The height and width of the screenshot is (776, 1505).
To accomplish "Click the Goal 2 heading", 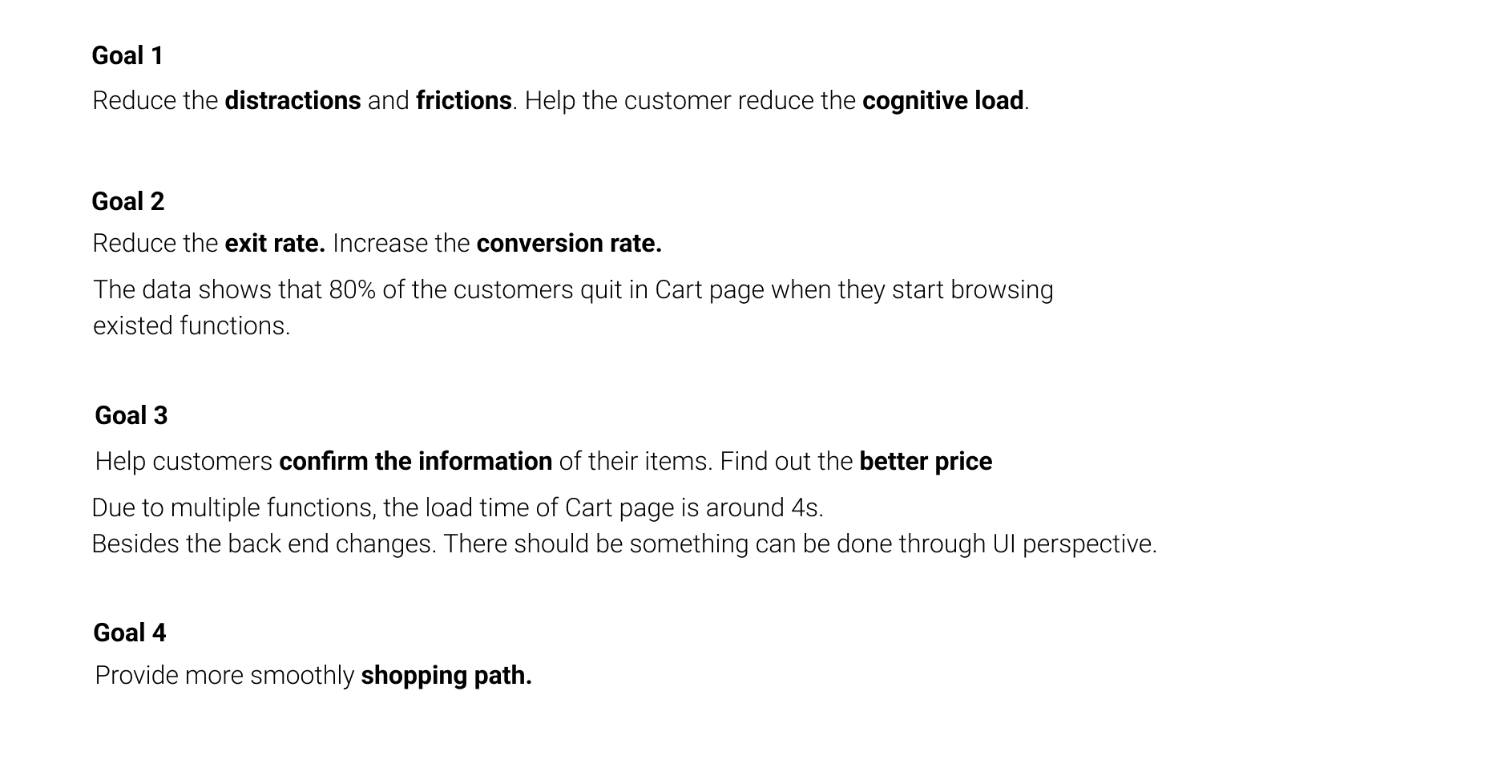I will [127, 201].
